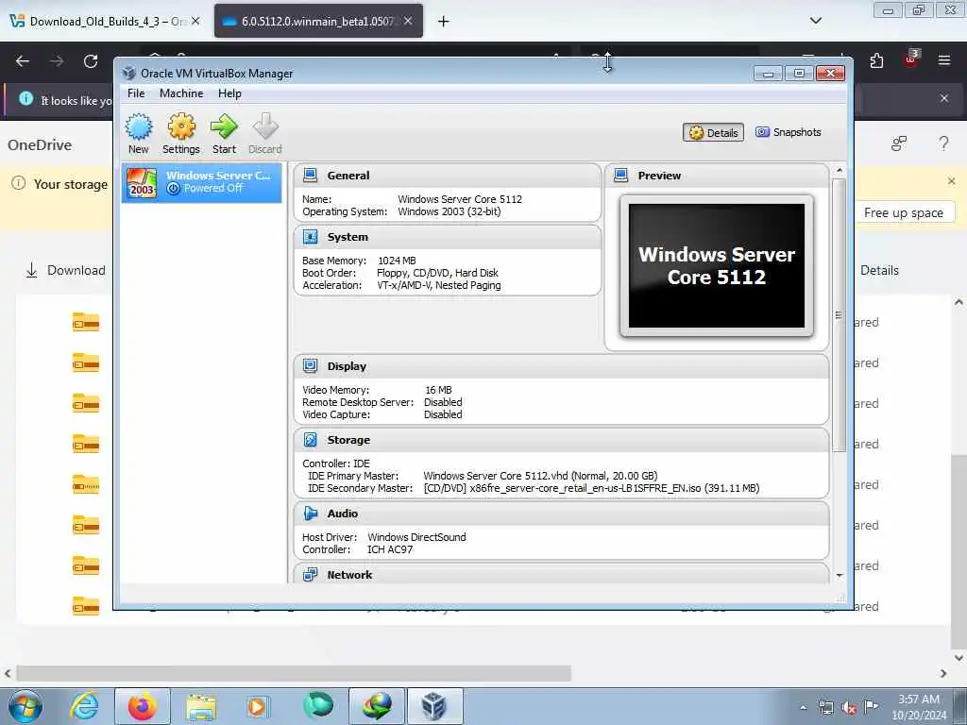This screenshot has width=967, height=725.
Task: Open browser hamburger menu
Action: coord(944,60)
